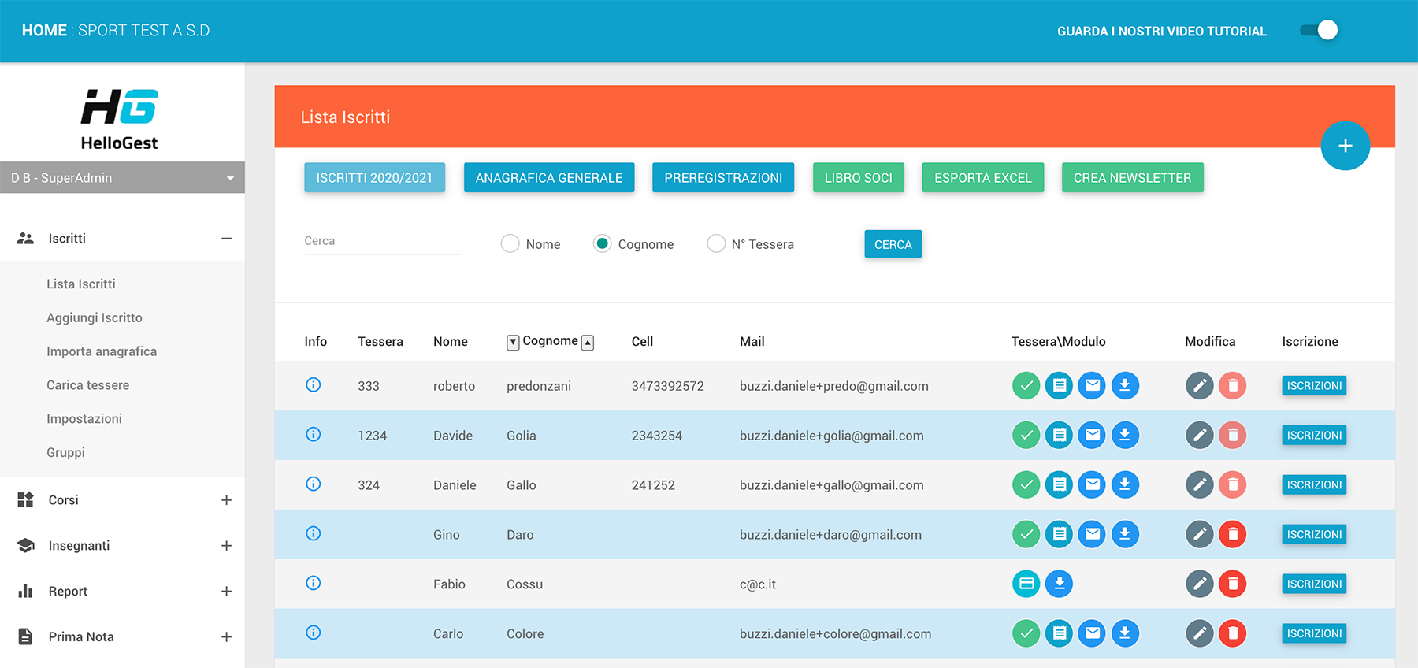
Task: Collapse the Iscritti sidebar section
Action: [x=226, y=238]
